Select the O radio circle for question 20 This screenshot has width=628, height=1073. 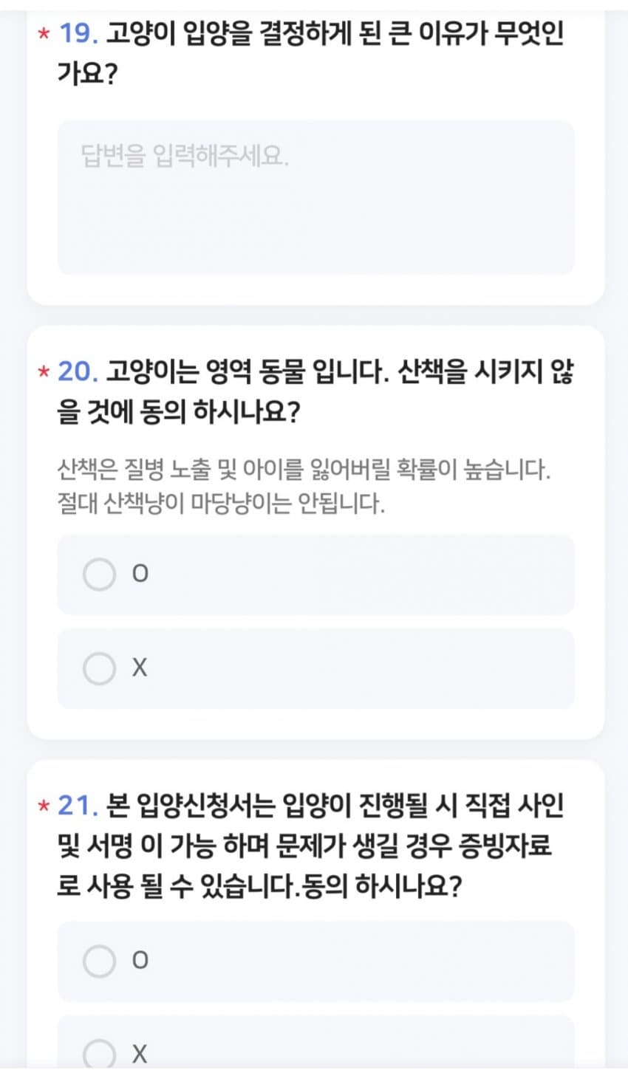99,575
